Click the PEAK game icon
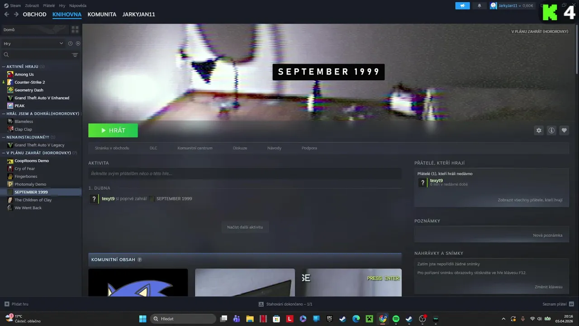Viewport: 579px width, 326px height. 10,105
